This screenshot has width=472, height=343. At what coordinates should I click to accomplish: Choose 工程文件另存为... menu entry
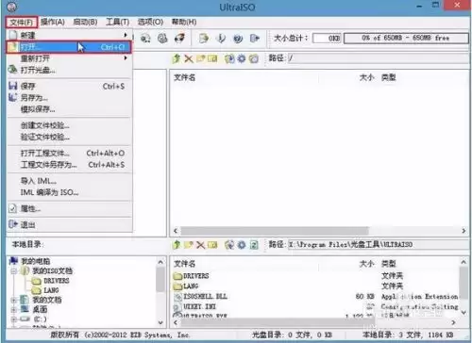(69, 165)
